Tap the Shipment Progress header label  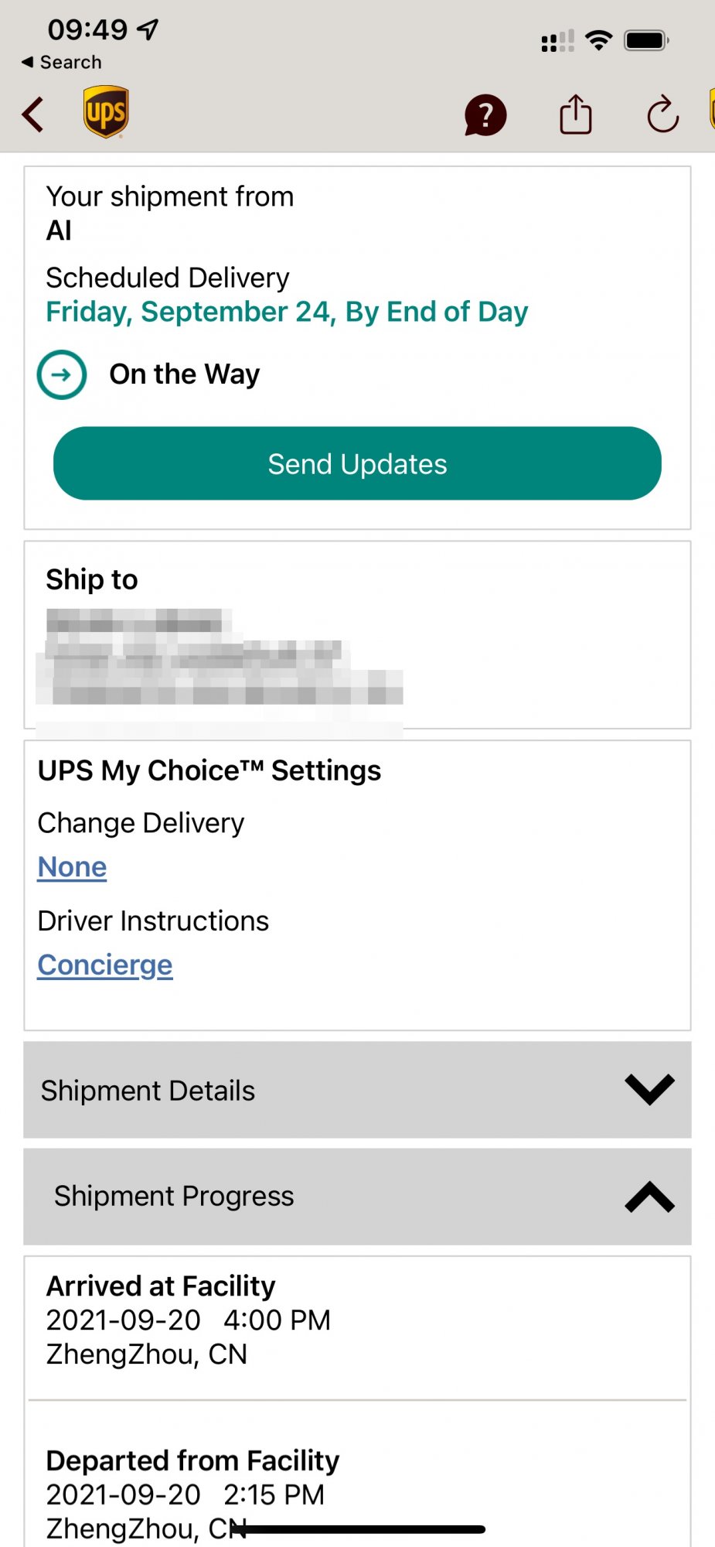point(174,1197)
